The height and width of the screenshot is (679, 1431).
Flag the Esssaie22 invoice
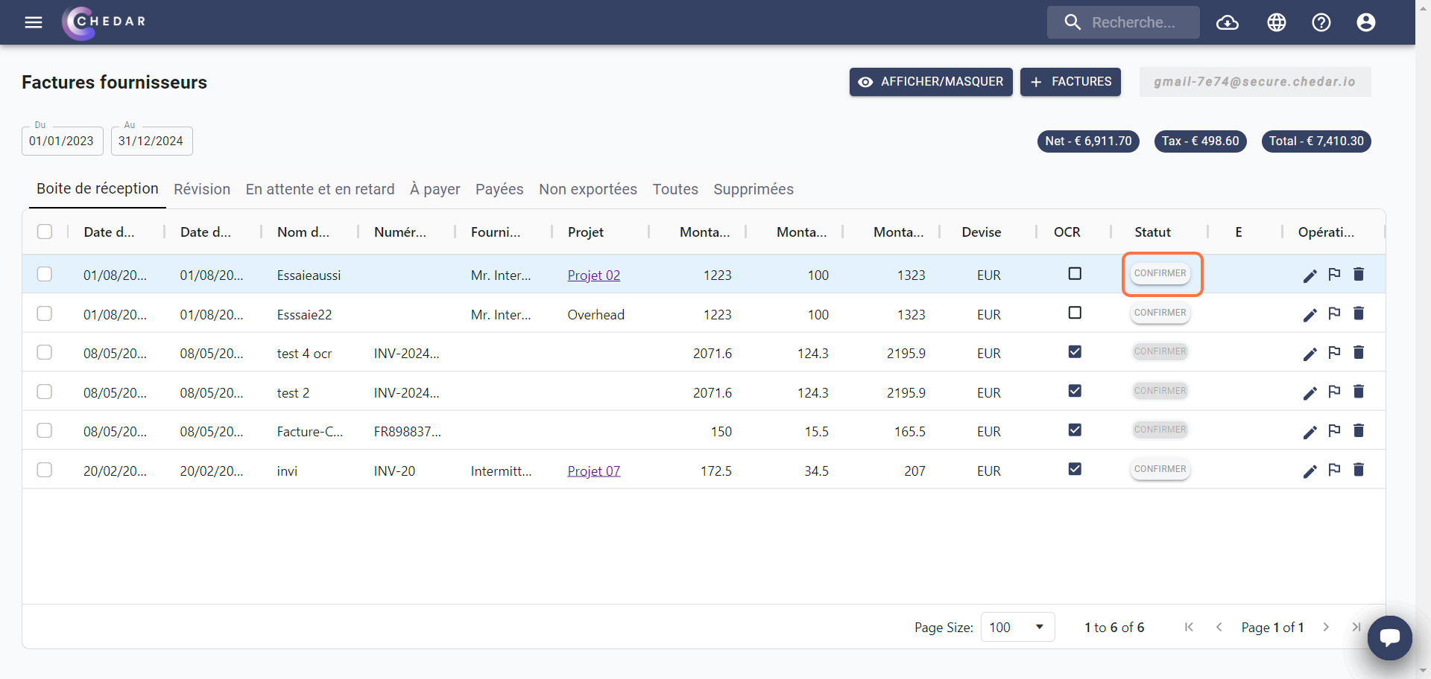(x=1335, y=313)
